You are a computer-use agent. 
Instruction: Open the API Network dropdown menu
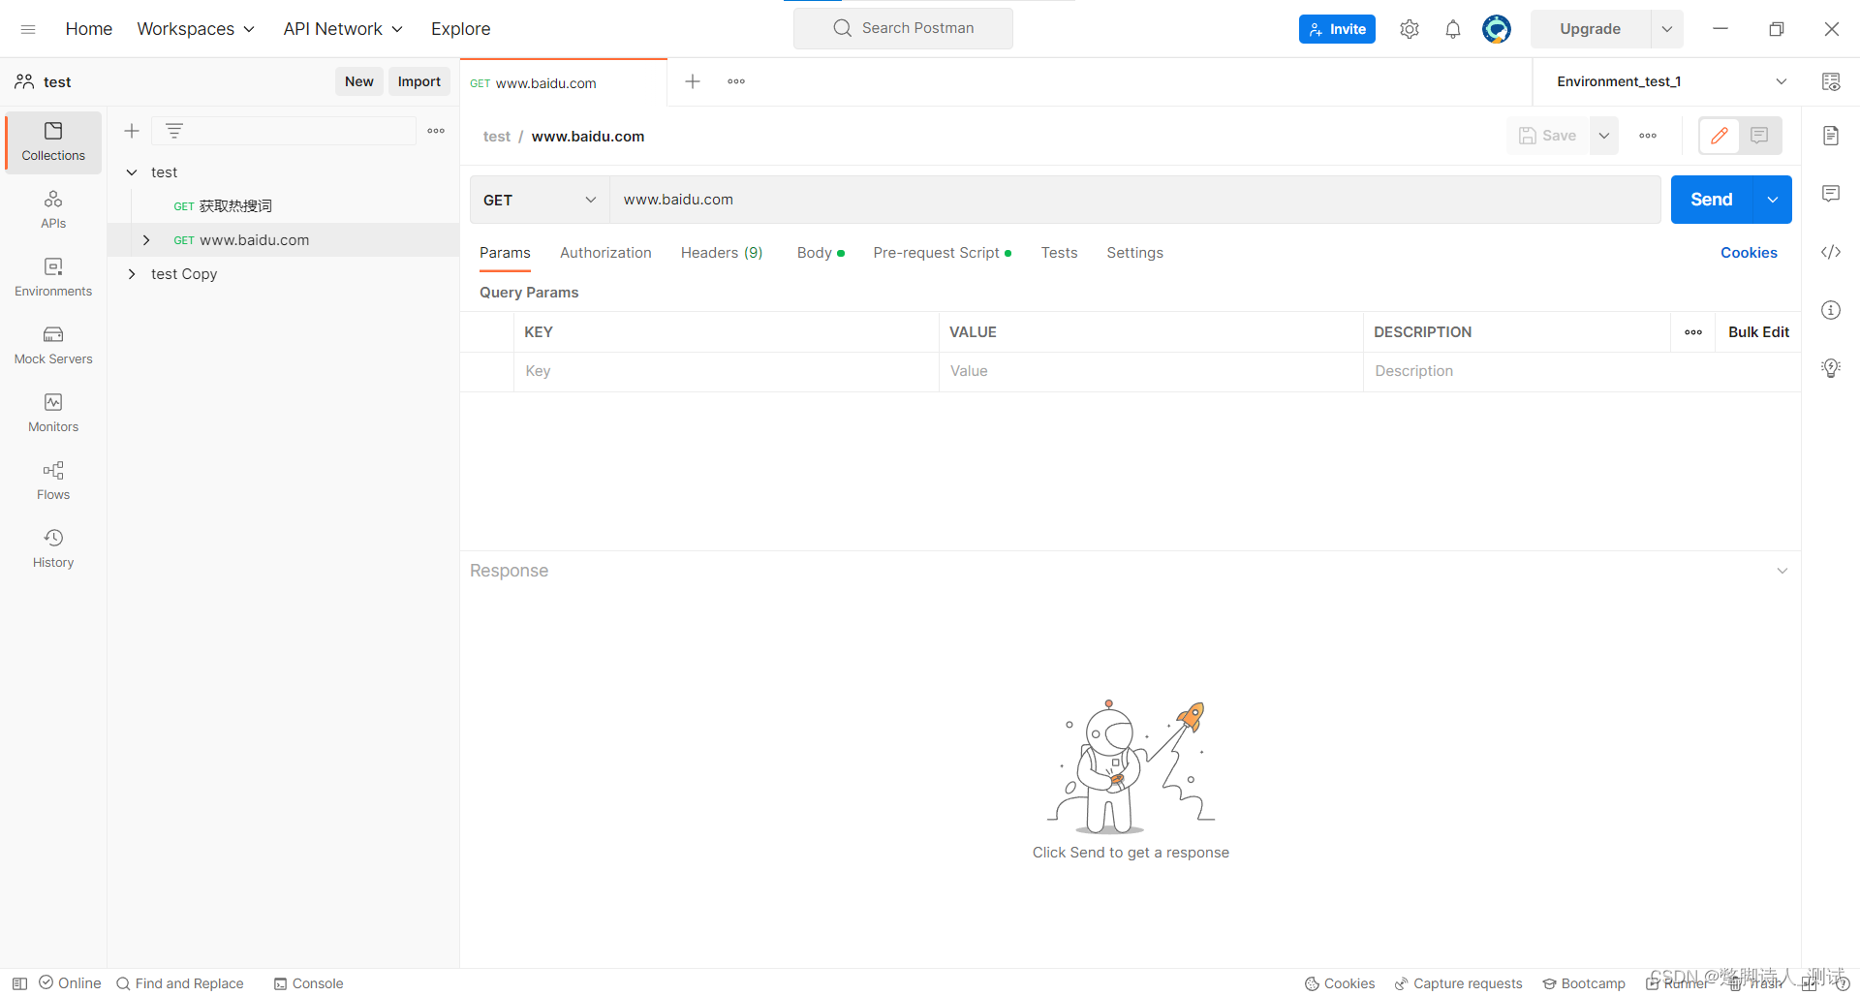coord(343,29)
